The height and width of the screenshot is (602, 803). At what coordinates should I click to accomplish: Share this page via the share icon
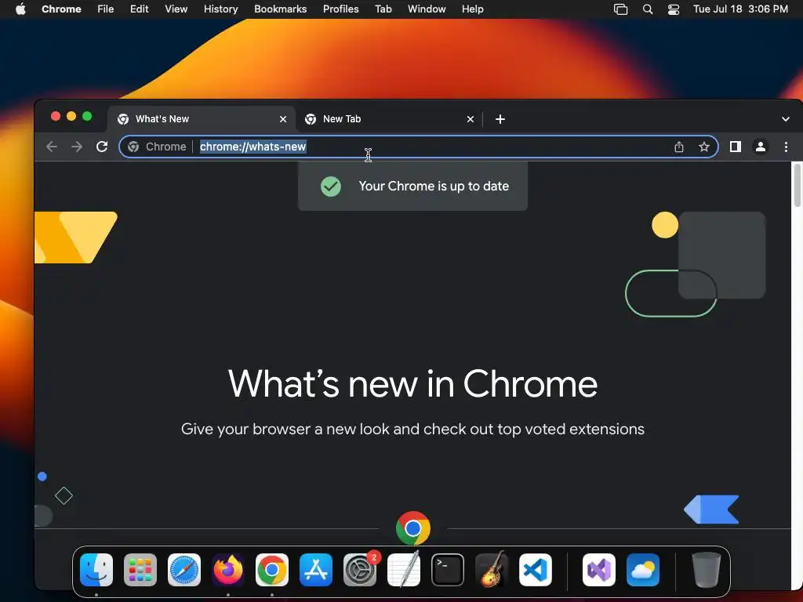tap(679, 147)
